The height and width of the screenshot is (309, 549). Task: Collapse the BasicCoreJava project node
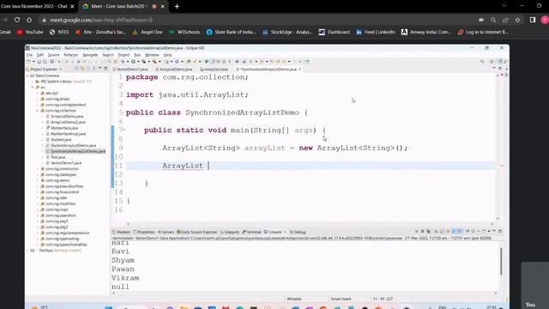tap(27, 76)
